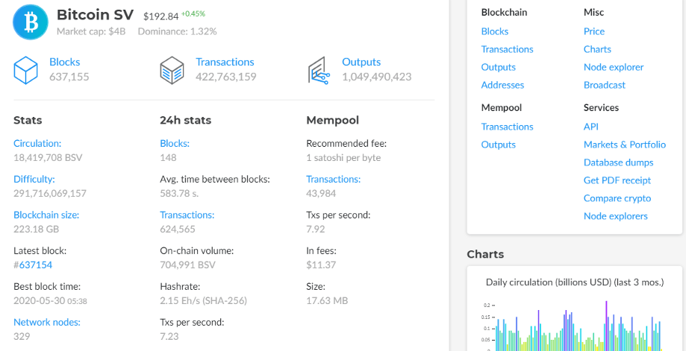The width and height of the screenshot is (686, 351).
Task: Open the Blocks link beside cube icon
Action: pos(65,62)
